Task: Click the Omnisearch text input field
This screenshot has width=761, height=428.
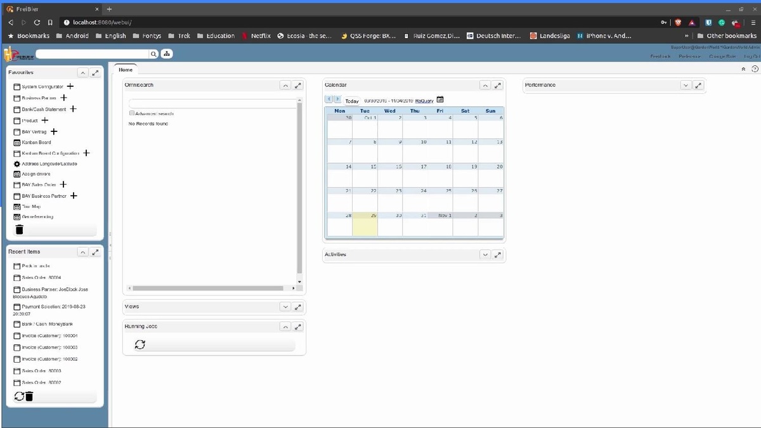Action: point(212,103)
